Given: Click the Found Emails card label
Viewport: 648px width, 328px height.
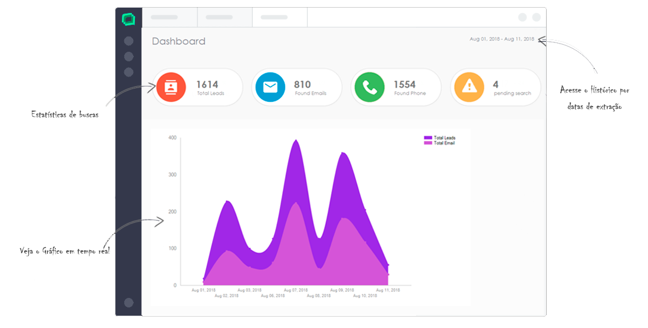Looking at the screenshot, I should [310, 94].
